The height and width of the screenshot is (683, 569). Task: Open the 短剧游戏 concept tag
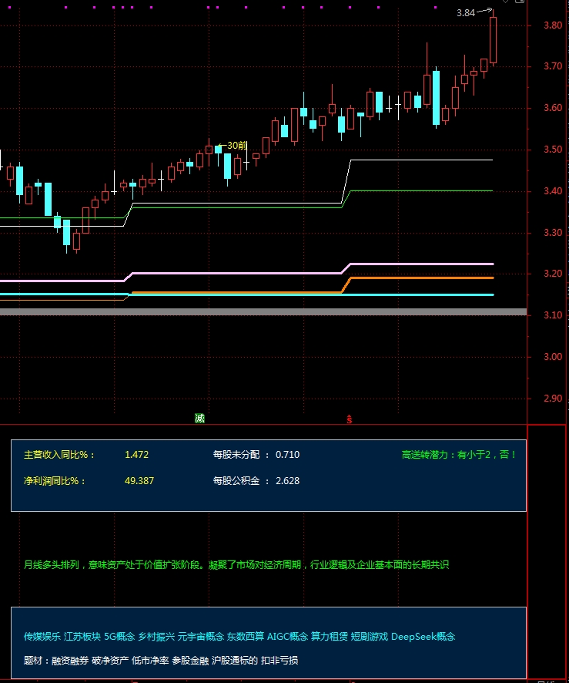[x=370, y=637]
